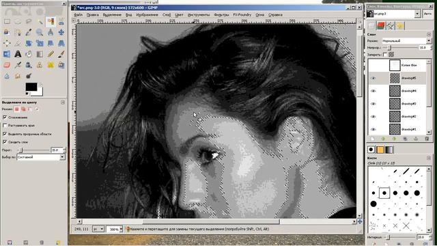The image size is (437, 246).
Task: Select the Free Select lasso tool
Action: click(x=29, y=21)
